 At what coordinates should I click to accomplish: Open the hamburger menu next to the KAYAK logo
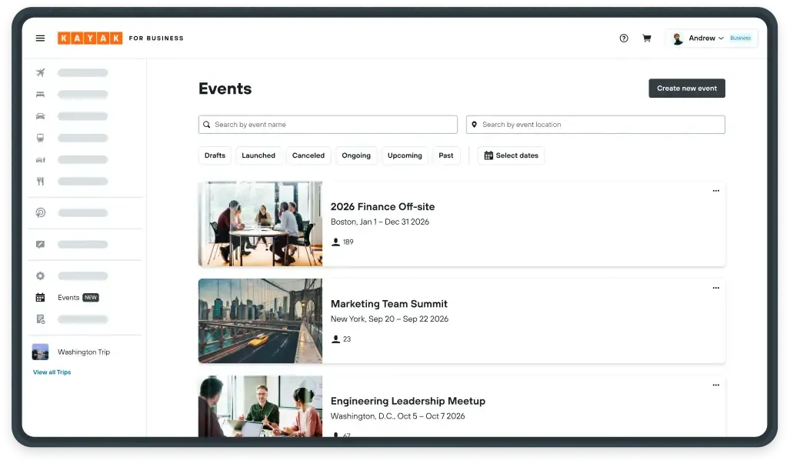tap(40, 38)
